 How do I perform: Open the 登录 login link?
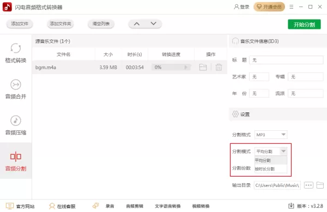click(x=241, y=7)
